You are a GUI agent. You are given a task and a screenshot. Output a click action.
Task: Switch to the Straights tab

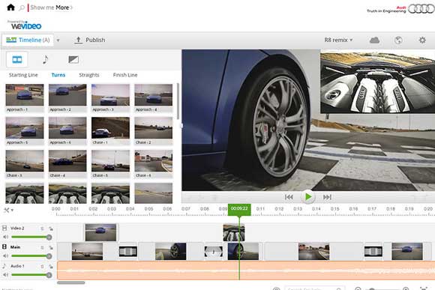pyautogui.click(x=89, y=75)
